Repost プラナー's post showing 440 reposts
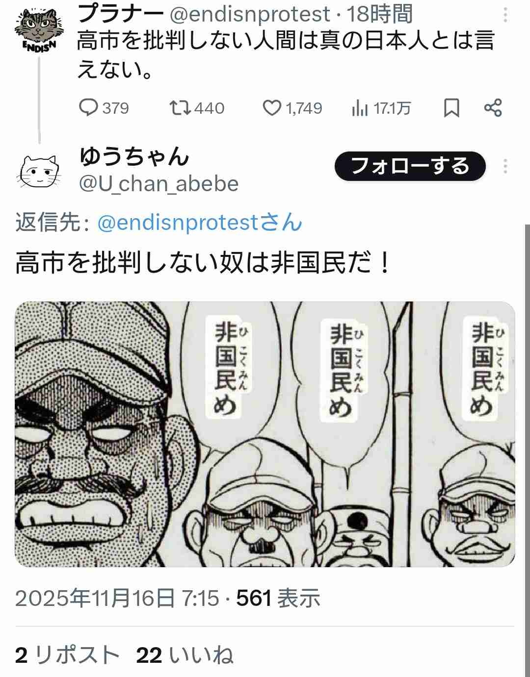The height and width of the screenshot is (677, 530). (x=196, y=108)
